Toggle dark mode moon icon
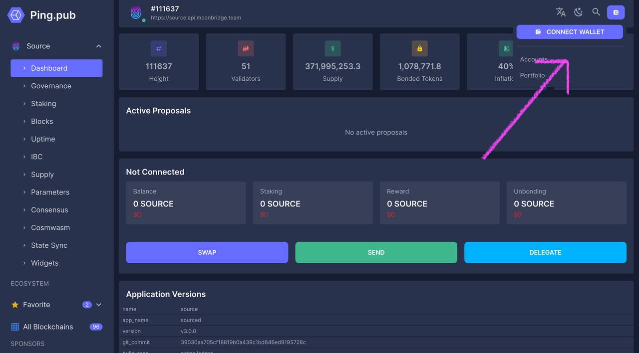The height and width of the screenshot is (353, 639). click(578, 12)
